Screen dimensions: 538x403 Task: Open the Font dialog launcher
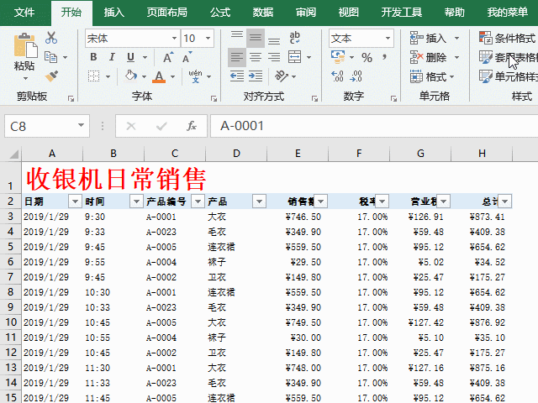pyautogui.click(x=214, y=99)
